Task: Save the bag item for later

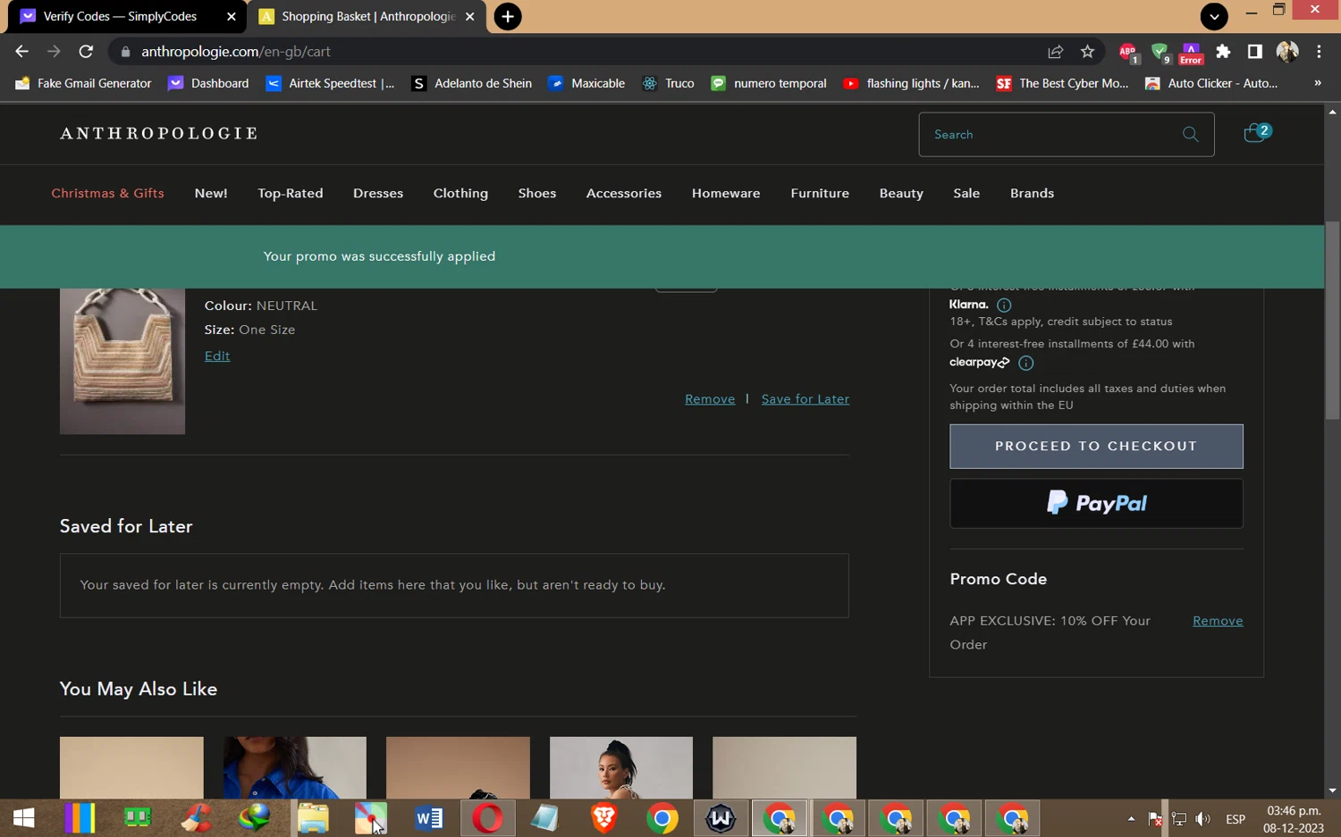Action: point(805,399)
